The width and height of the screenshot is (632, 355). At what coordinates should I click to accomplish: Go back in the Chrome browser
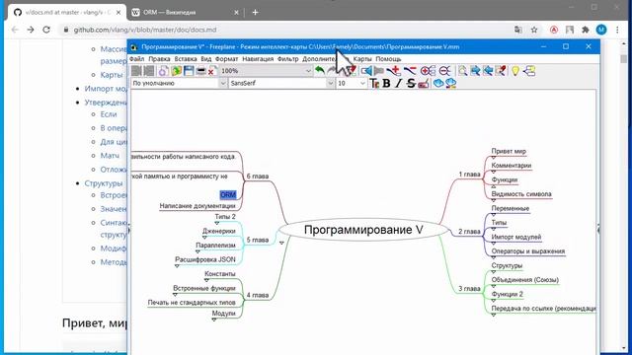pos(15,30)
